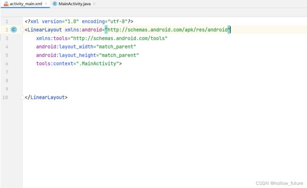Click the Java class icon on MainActivity.java tab

55,4
